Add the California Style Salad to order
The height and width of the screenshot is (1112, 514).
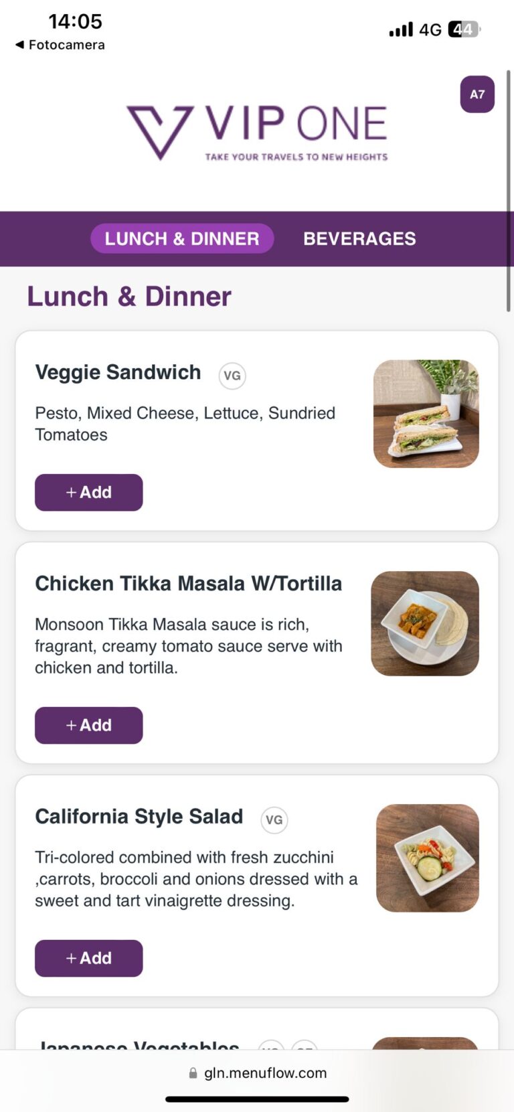89,959
